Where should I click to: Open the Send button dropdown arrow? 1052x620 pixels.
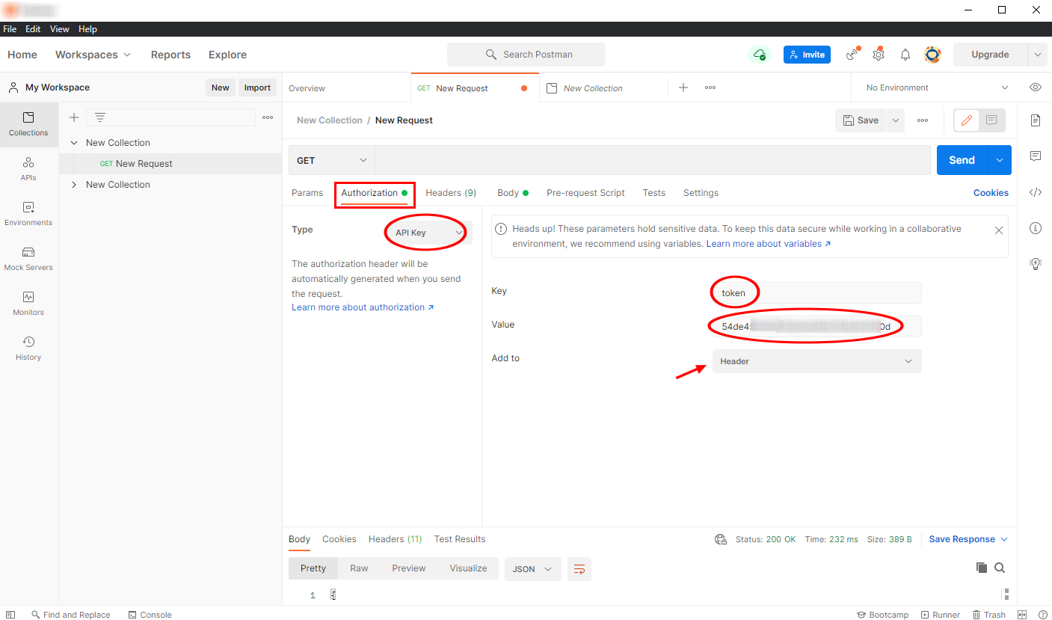coord(1000,160)
